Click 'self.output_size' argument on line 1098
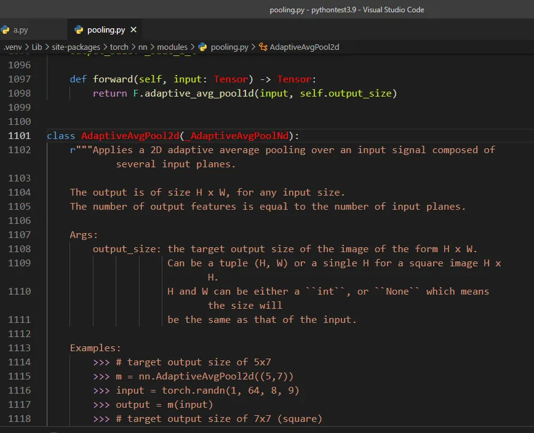Image resolution: width=534 pixels, height=433 pixels. pos(345,93)
